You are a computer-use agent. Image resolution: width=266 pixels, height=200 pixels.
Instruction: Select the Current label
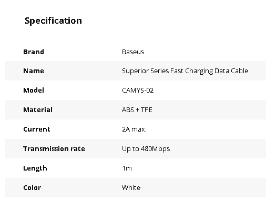[x=37, y=129]
